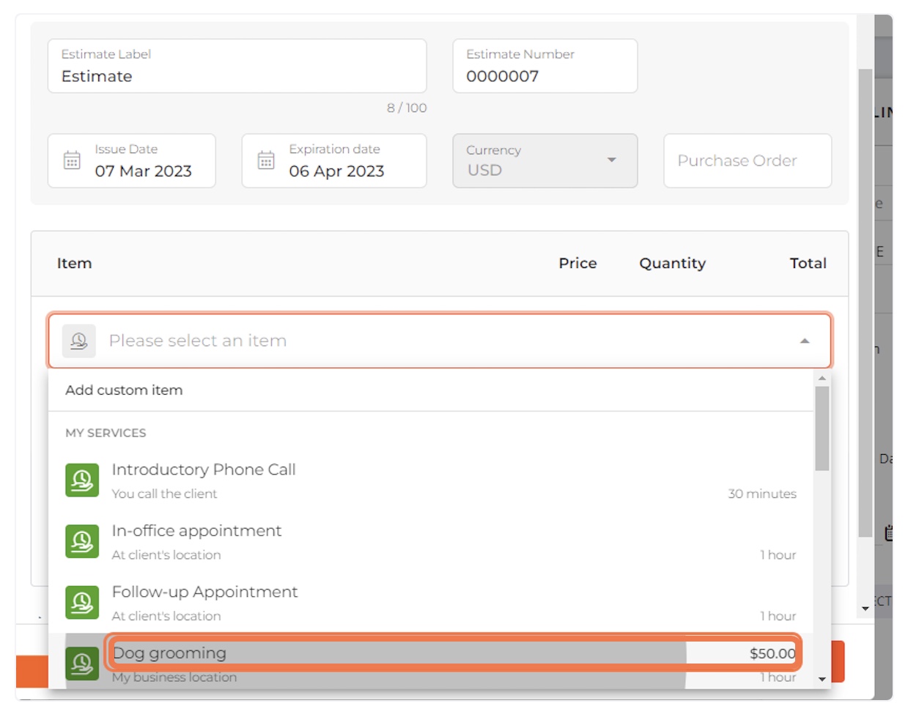Viewport: 919px width, 706px height.
Task: Click the 'Item' column header
Action: tap(75, 264)
